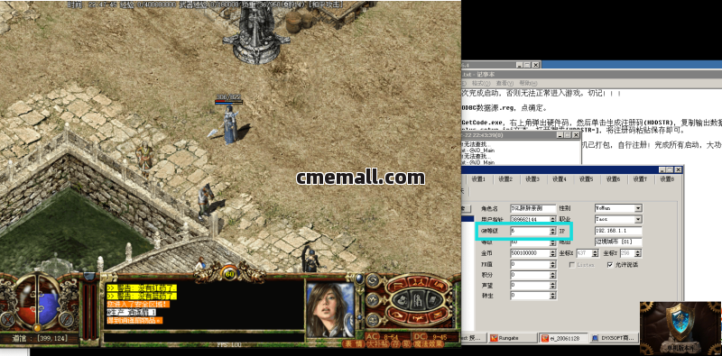Click the middle round silver zigzag button
Screen dimensions: 722x356
372,300
